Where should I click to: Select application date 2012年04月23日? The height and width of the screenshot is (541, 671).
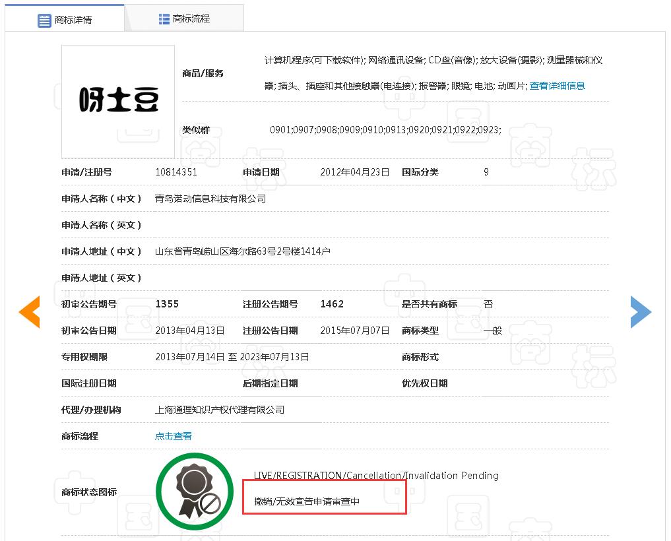[355, 172]
